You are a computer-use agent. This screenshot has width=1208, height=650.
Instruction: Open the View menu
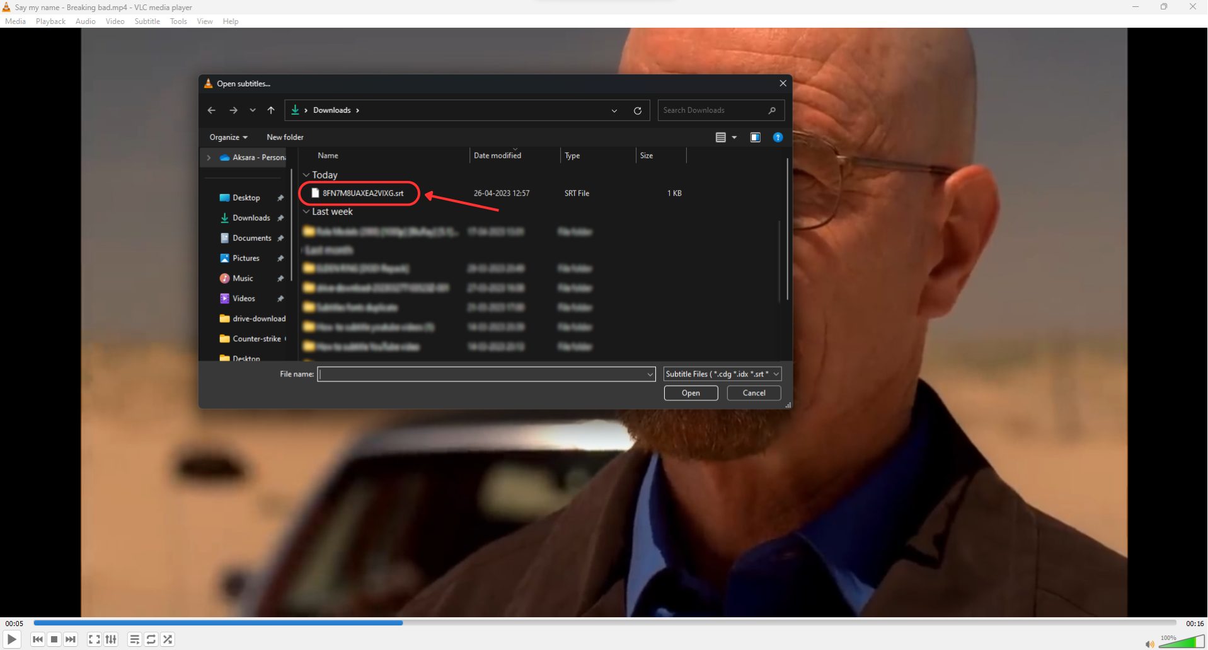pos(205,21)
